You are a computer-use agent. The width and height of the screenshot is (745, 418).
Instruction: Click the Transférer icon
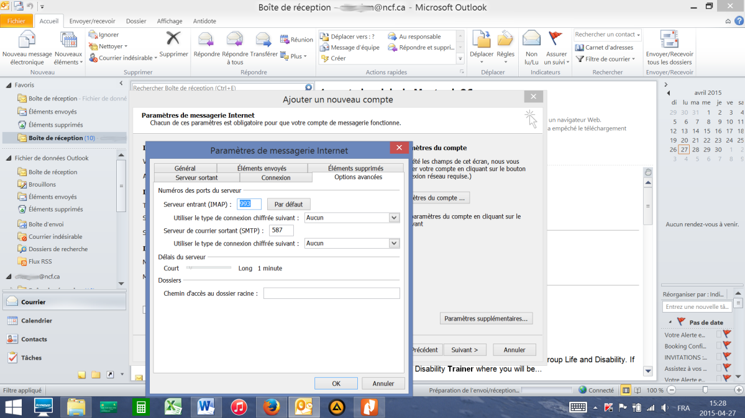(x=263, y=39)
